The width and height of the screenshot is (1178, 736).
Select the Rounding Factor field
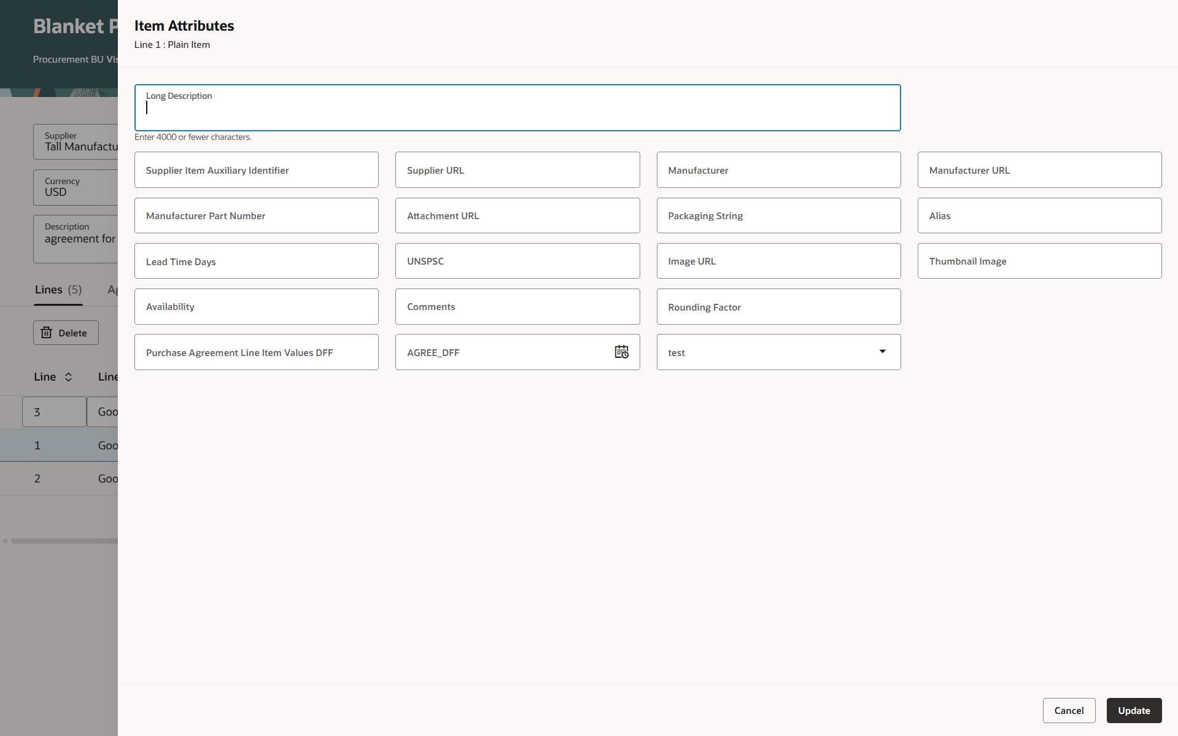pyautogui.click(x=778, y=306)
